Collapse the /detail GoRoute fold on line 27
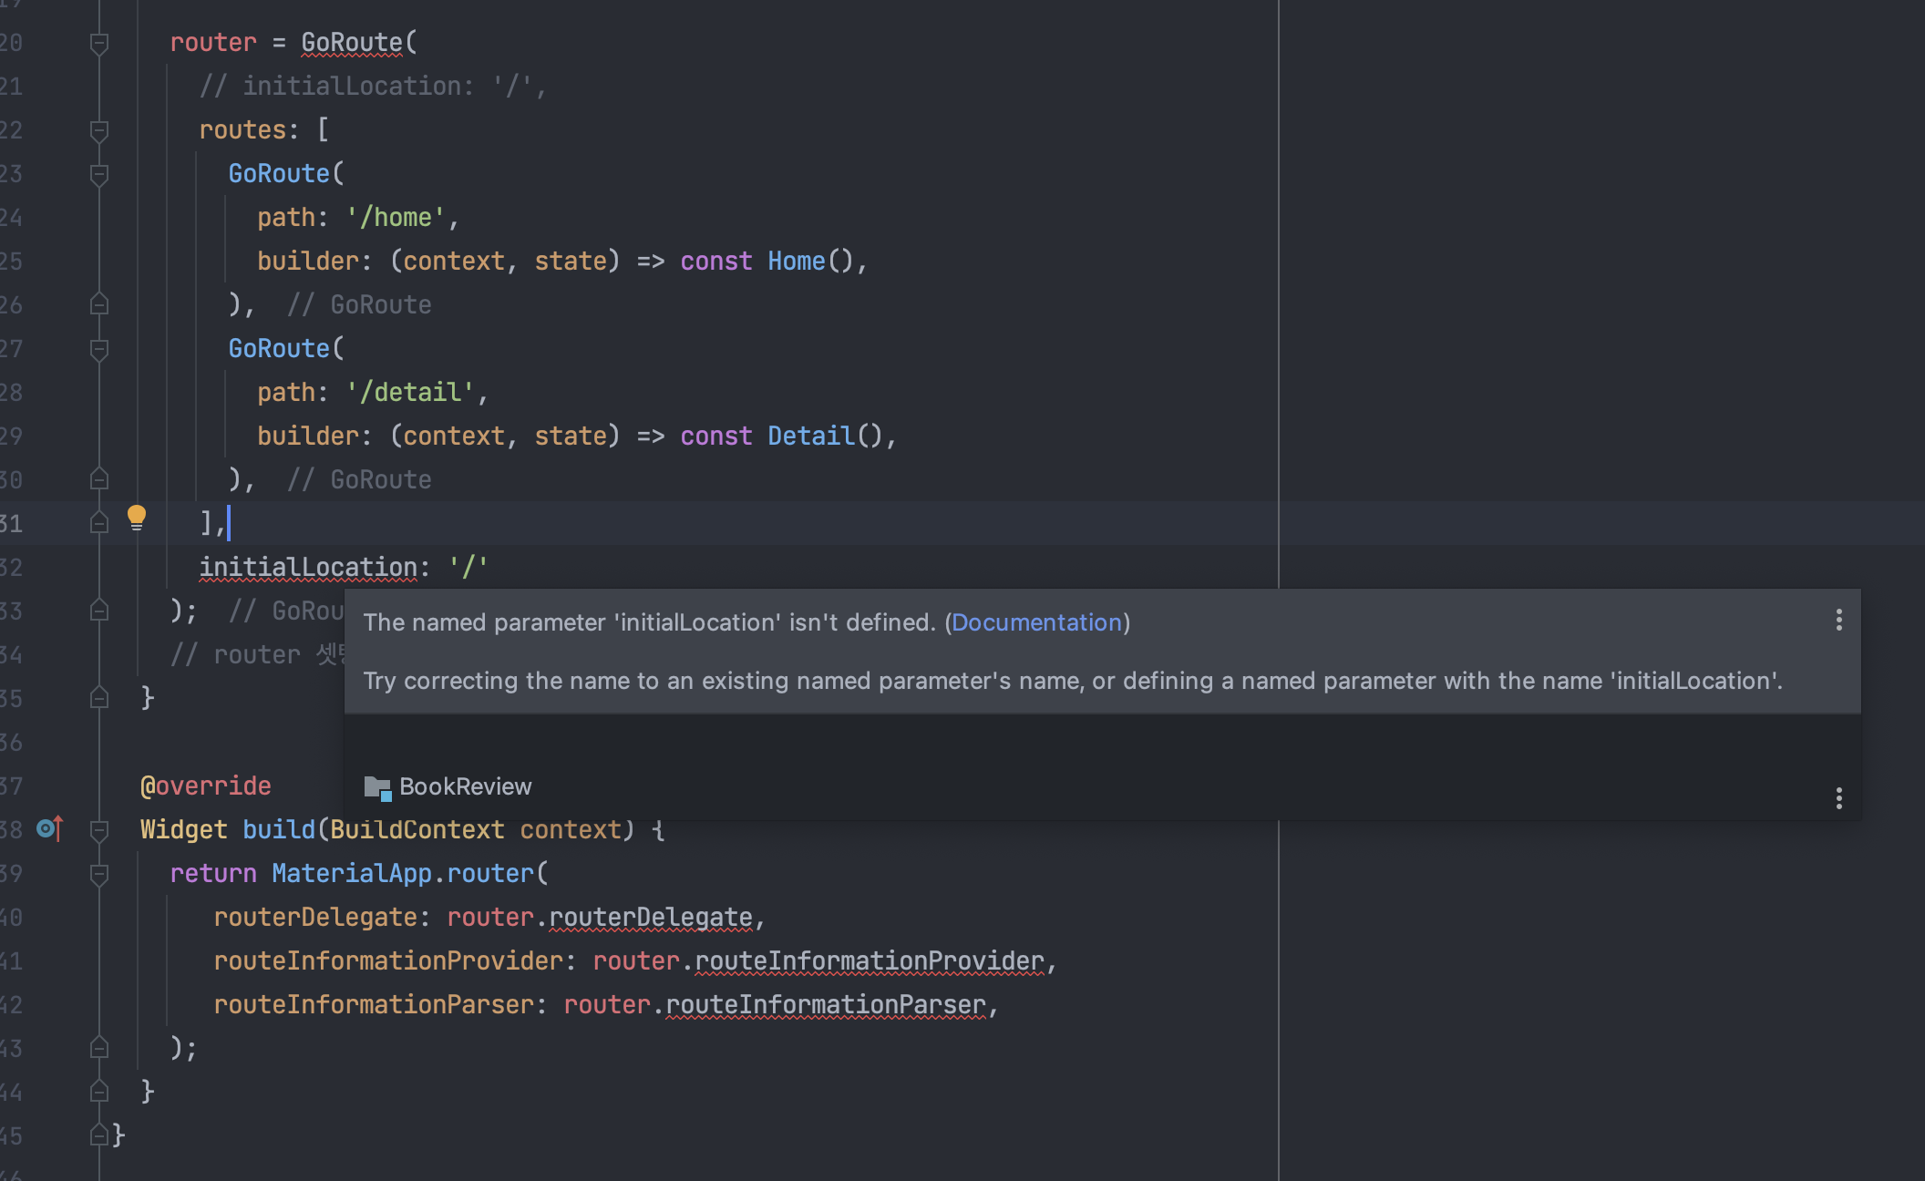 click(99, 349)
